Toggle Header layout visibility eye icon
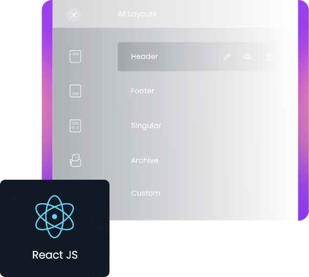This screenshot has height=277, width=309. point(247,57)
